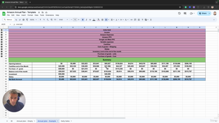Print the spreadsheet
The image size is (219, 123).
pos(24,20)
